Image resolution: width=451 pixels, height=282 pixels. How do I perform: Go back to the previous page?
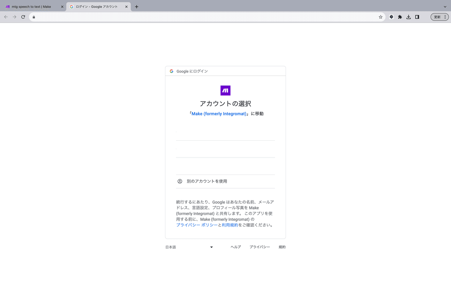click(6, 17)
